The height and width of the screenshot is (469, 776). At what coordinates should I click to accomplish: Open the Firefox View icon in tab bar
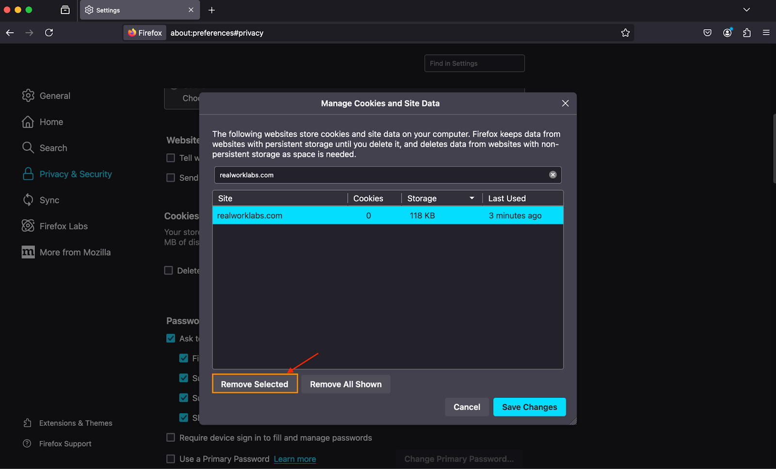65,10
